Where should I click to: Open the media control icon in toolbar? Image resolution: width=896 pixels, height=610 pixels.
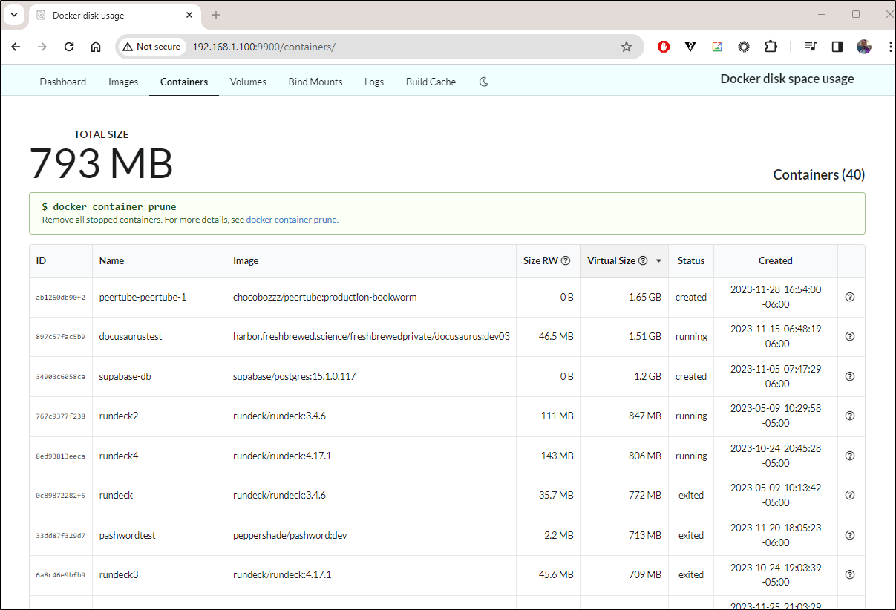coord(811,47)
